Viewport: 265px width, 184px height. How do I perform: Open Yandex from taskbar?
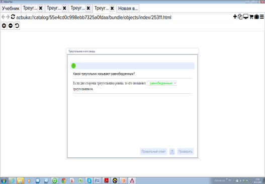[72, 181]
